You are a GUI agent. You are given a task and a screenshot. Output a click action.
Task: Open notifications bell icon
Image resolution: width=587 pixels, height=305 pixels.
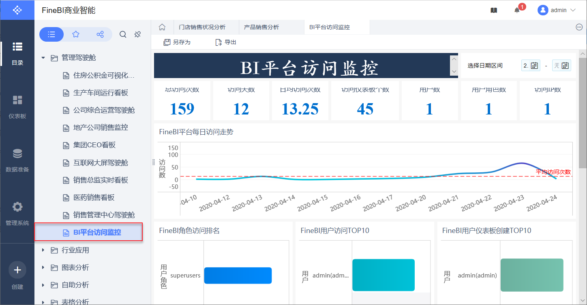(517, 11)
